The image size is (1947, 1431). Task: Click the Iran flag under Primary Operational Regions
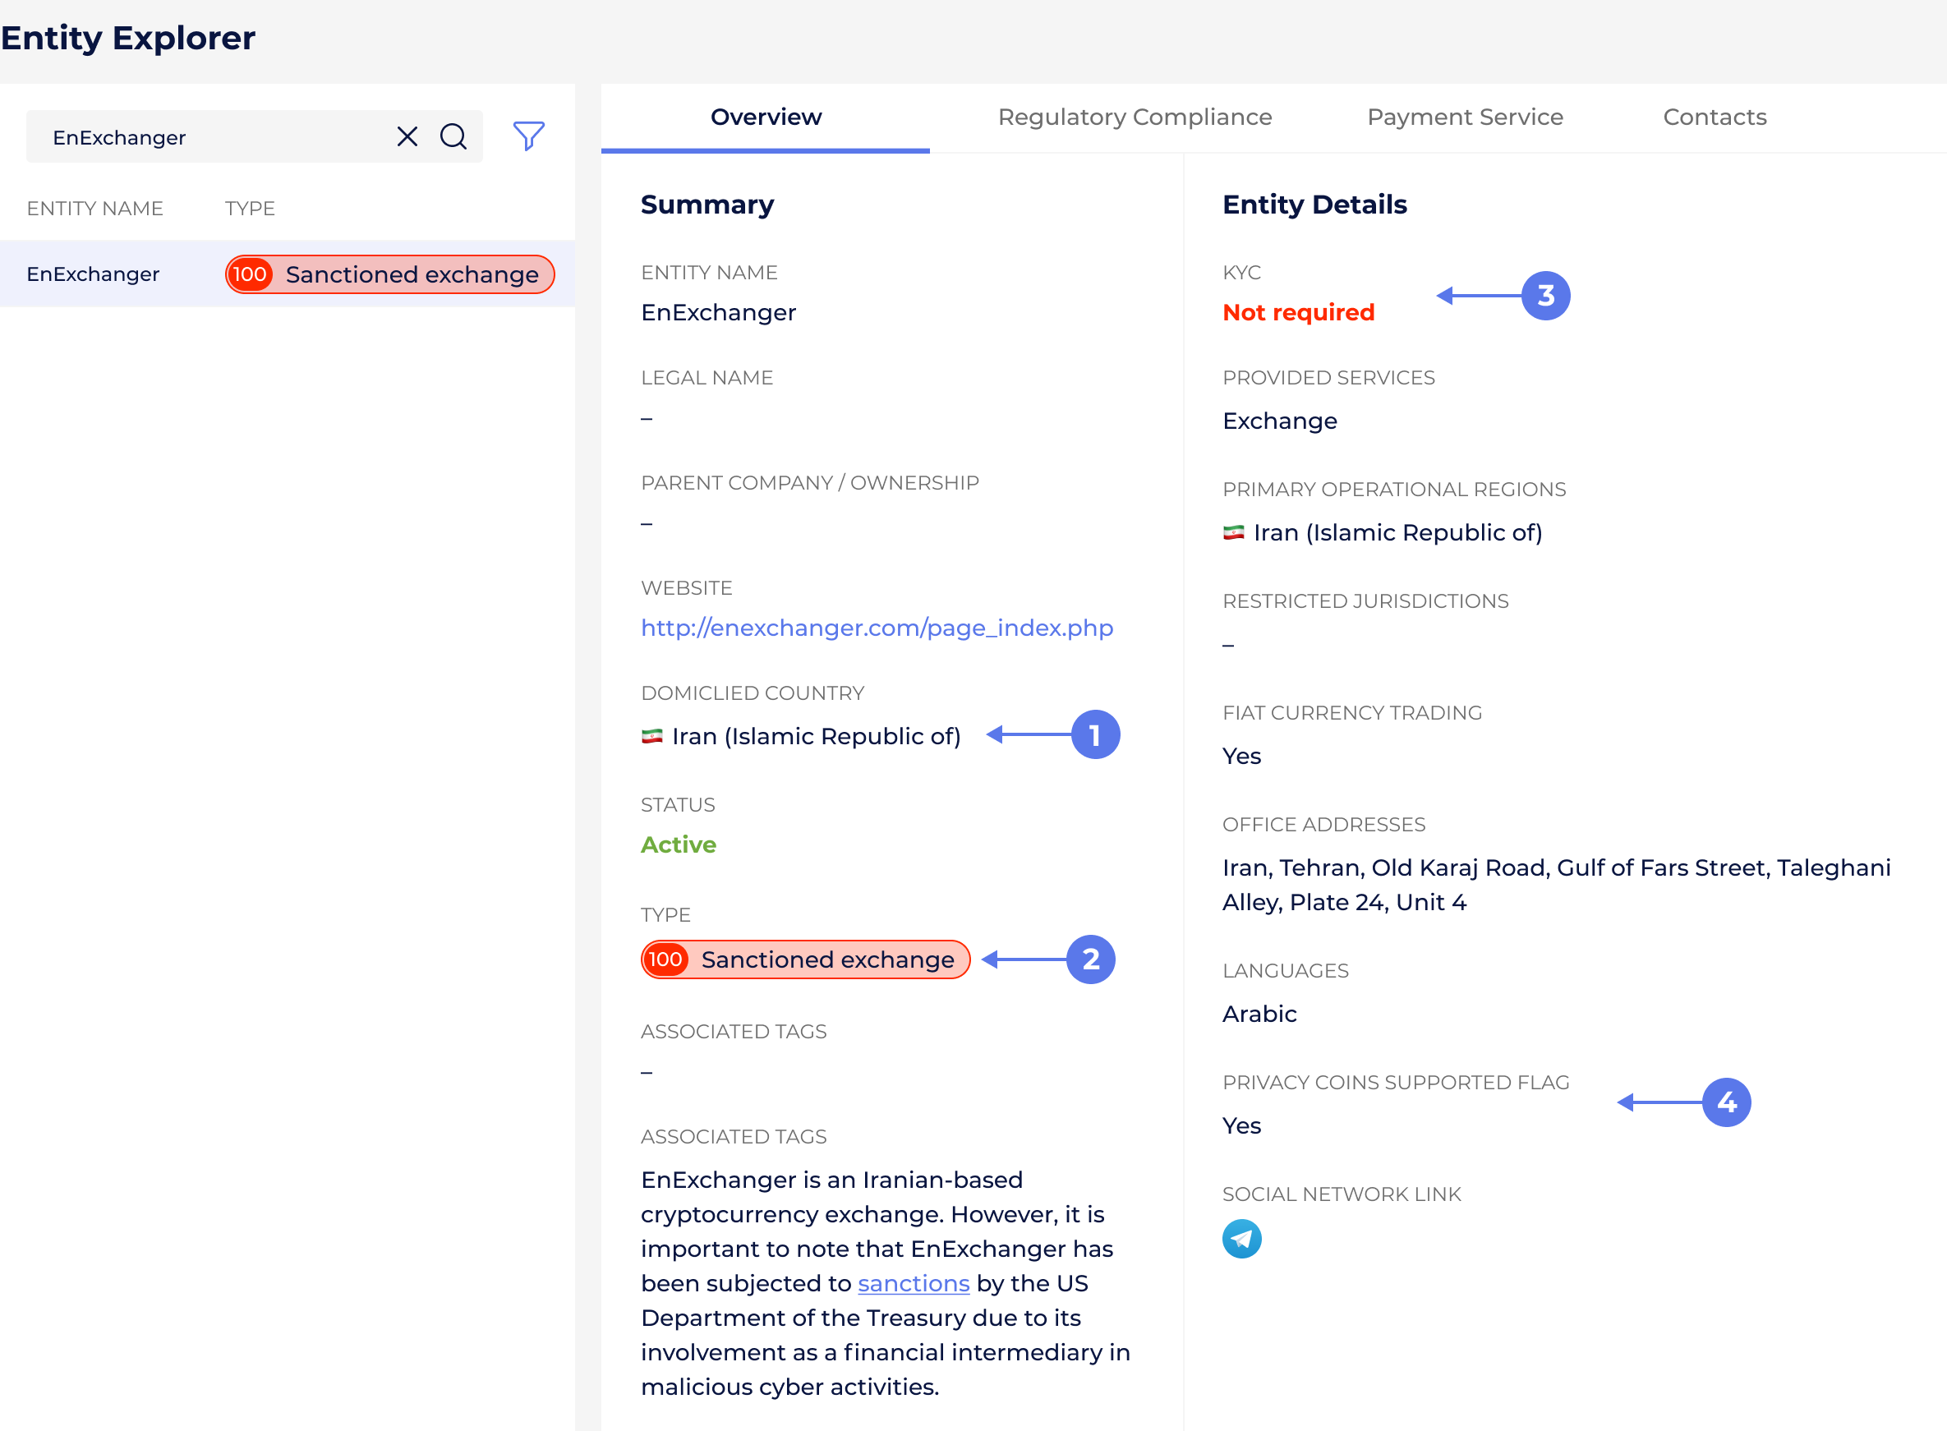point(1233,531)
